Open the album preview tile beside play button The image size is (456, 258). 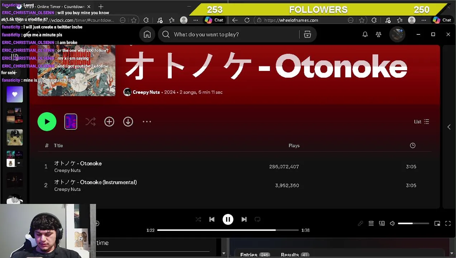(x=71, y=122)
